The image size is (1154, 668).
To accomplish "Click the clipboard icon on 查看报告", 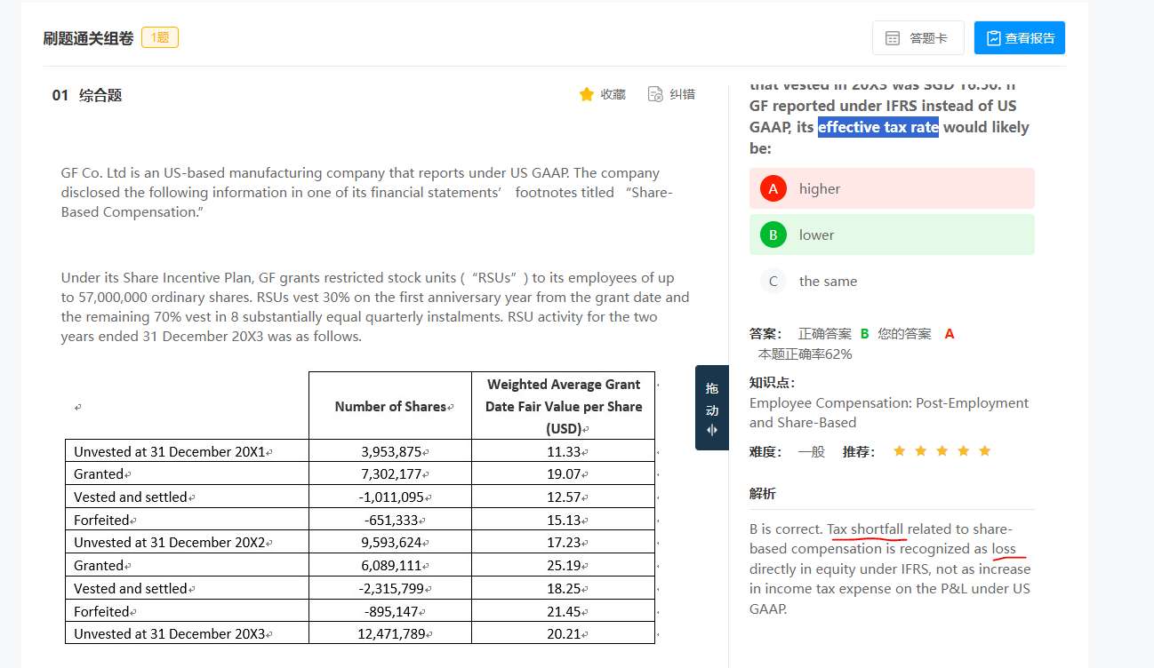I will 993,38.
